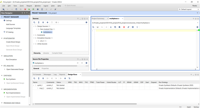
Task: Click the Sources panel search icon
Action: click(34, 23)
